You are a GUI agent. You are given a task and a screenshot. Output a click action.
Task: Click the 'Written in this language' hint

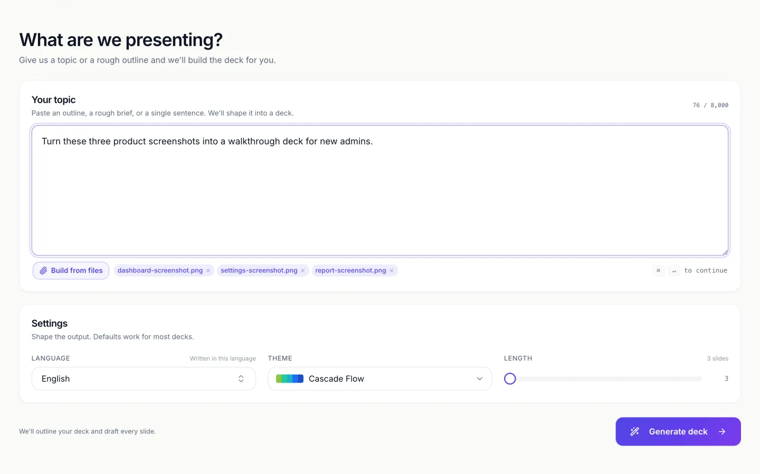(x=223, y=358)
